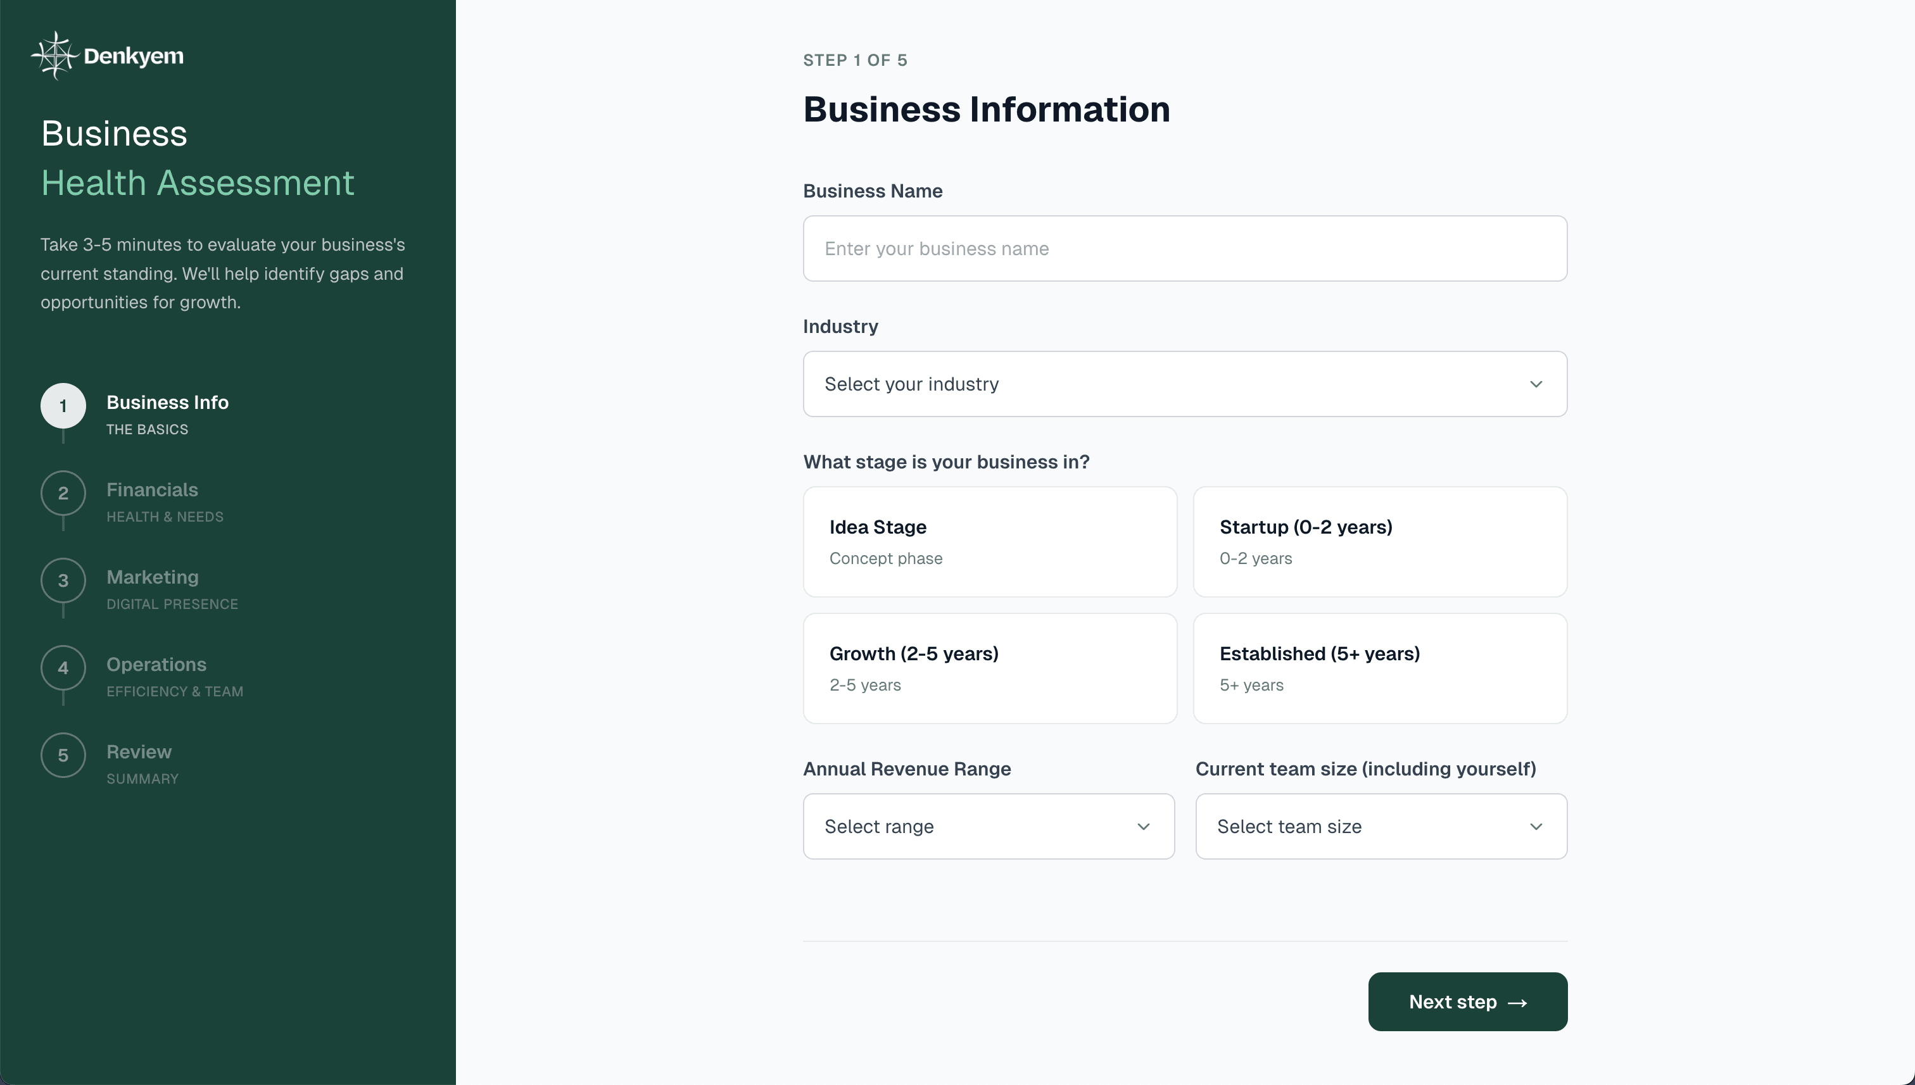The image size is (1915, 1085).
Task: Go to the Financials section in sidebar
Action: (152, 501)
